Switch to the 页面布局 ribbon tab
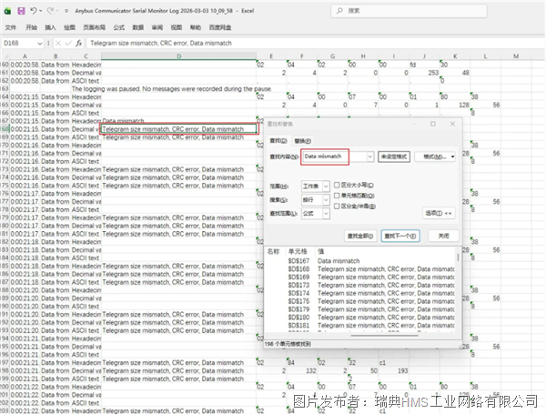The image size is (546, 414). [94, 27]
